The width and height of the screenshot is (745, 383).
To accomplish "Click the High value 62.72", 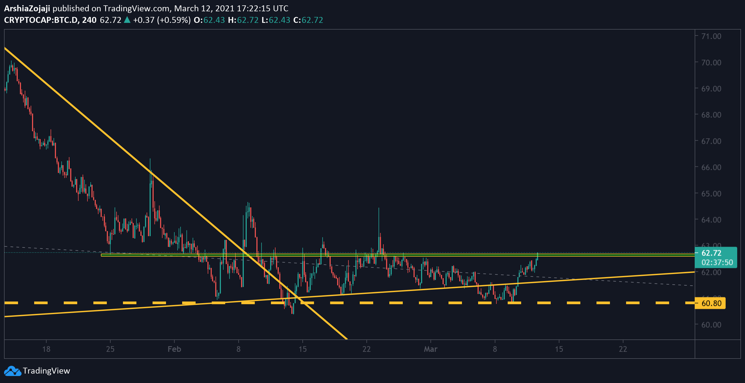I will [248, 20].
